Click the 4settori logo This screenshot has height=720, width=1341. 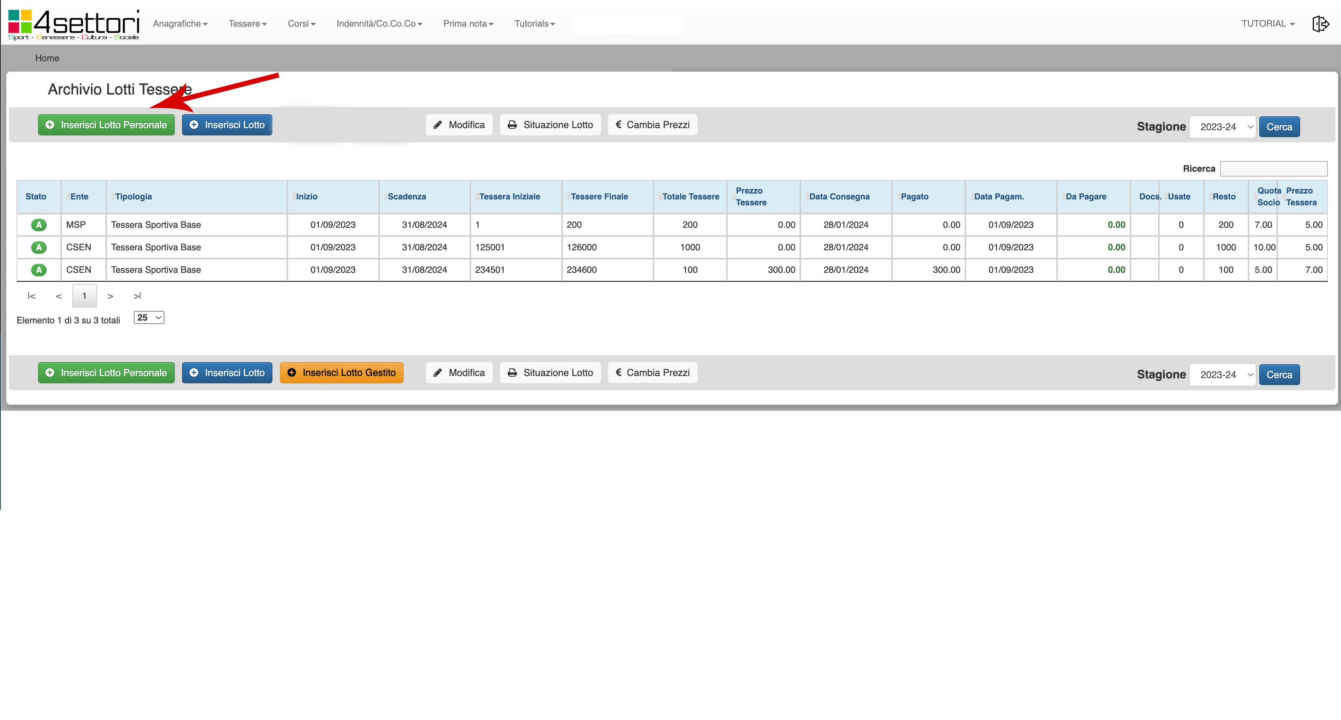point(74,24)
